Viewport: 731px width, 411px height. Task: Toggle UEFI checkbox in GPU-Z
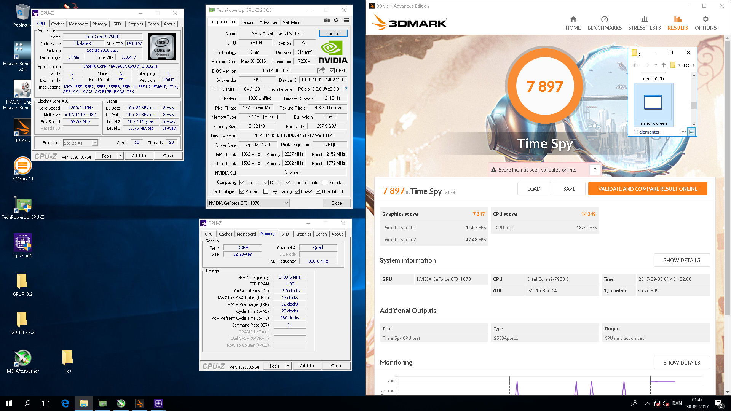coord(332,71)
